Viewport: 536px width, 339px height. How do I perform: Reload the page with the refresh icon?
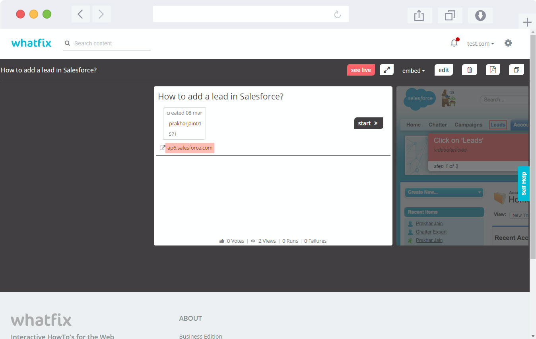[337, 15]
